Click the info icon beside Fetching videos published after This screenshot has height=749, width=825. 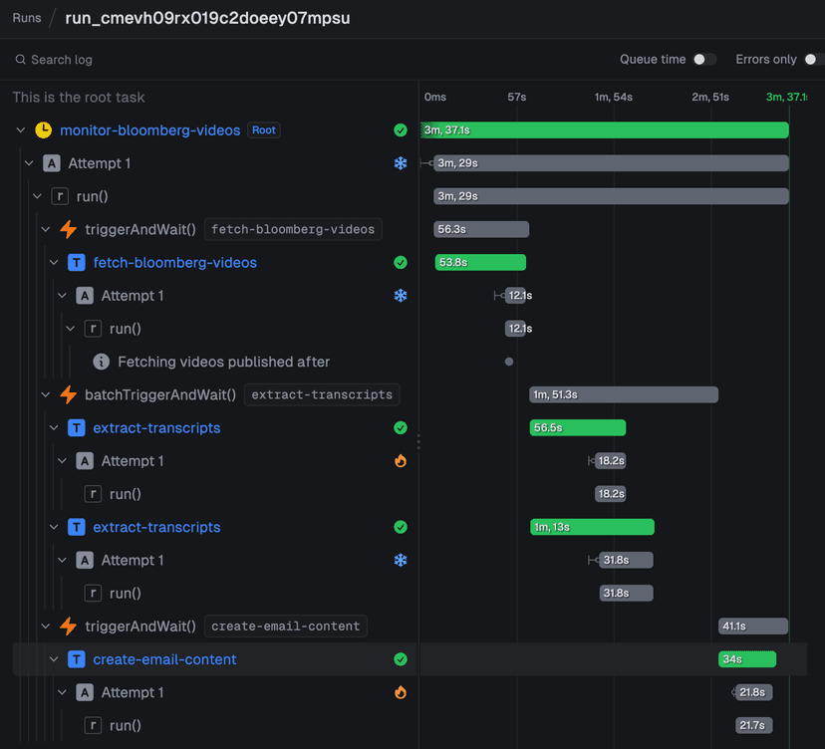point(101,362)
